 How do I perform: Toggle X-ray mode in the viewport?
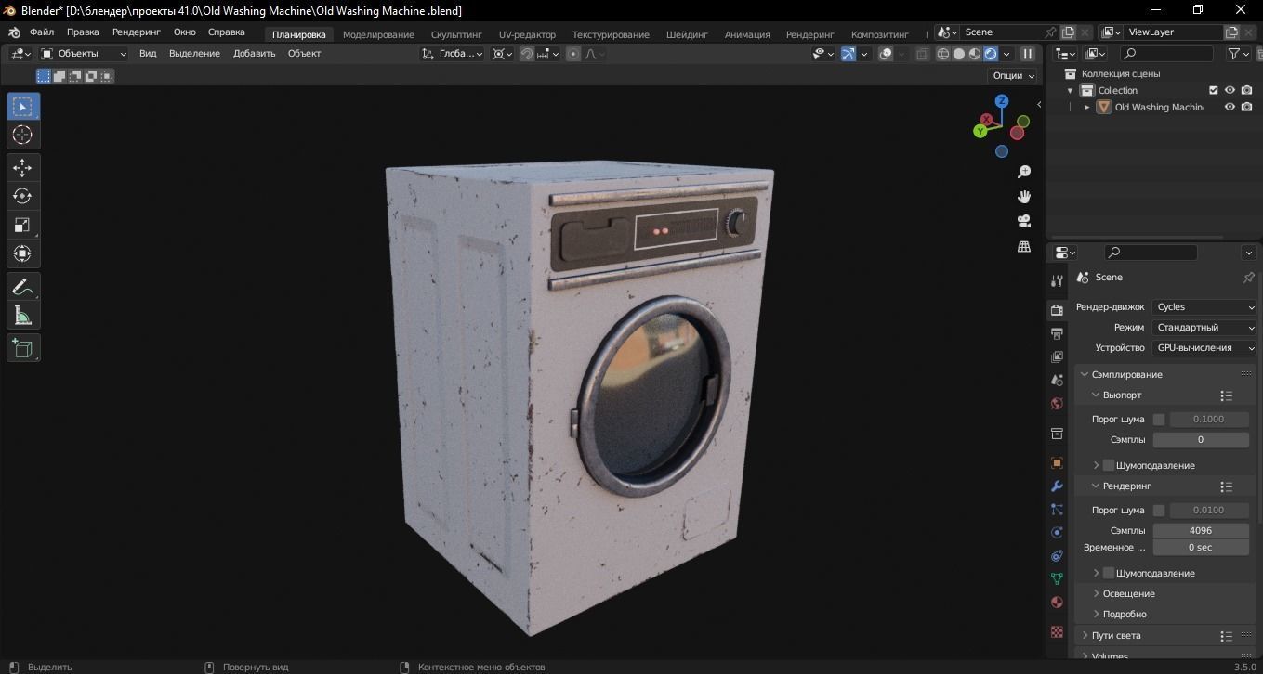pyautogui.click(x=922, y=54)
